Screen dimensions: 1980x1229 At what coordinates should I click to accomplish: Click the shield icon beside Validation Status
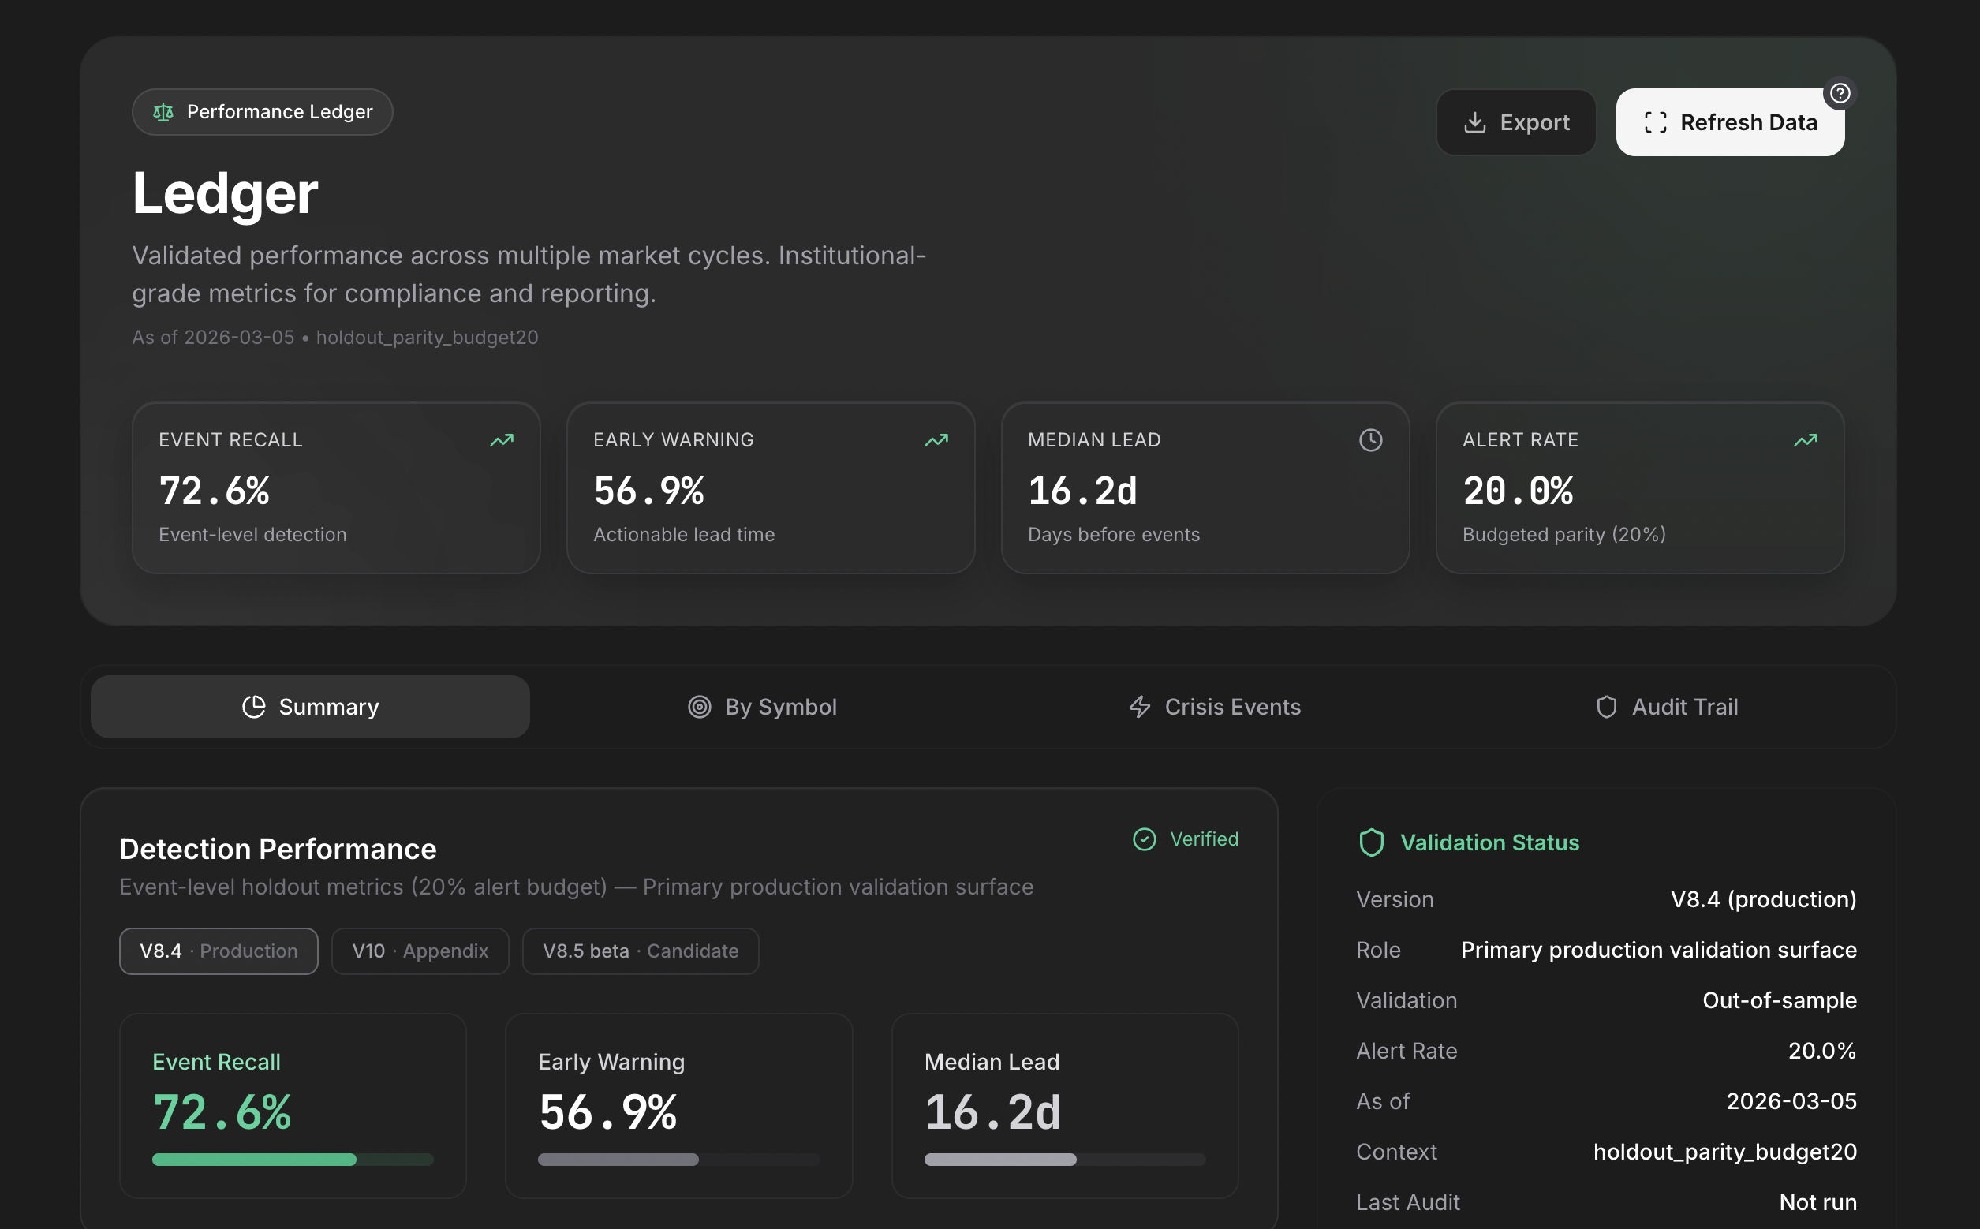(x=1371, y=842)
